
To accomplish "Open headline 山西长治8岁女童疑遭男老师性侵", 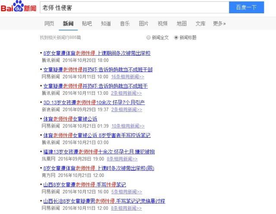I will coord(104,201).
